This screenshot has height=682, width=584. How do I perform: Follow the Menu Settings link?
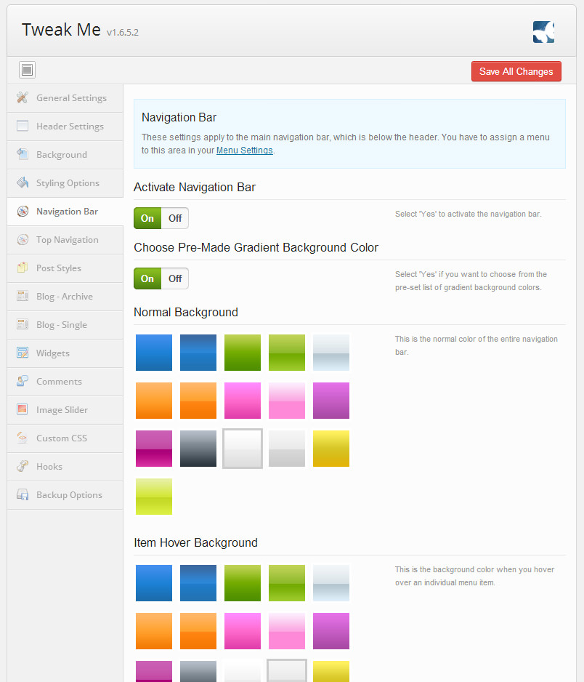(x=245, y=151)
